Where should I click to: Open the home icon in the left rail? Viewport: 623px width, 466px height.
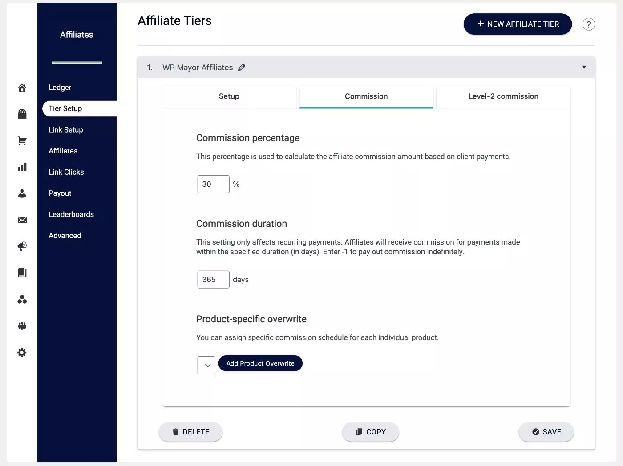pyautogui.click(x=22, y=88)
